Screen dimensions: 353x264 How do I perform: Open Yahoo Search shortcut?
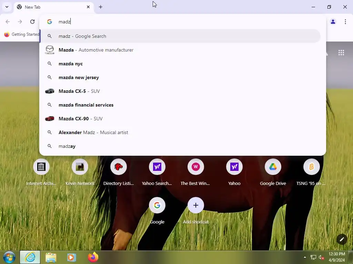[157, 173]
